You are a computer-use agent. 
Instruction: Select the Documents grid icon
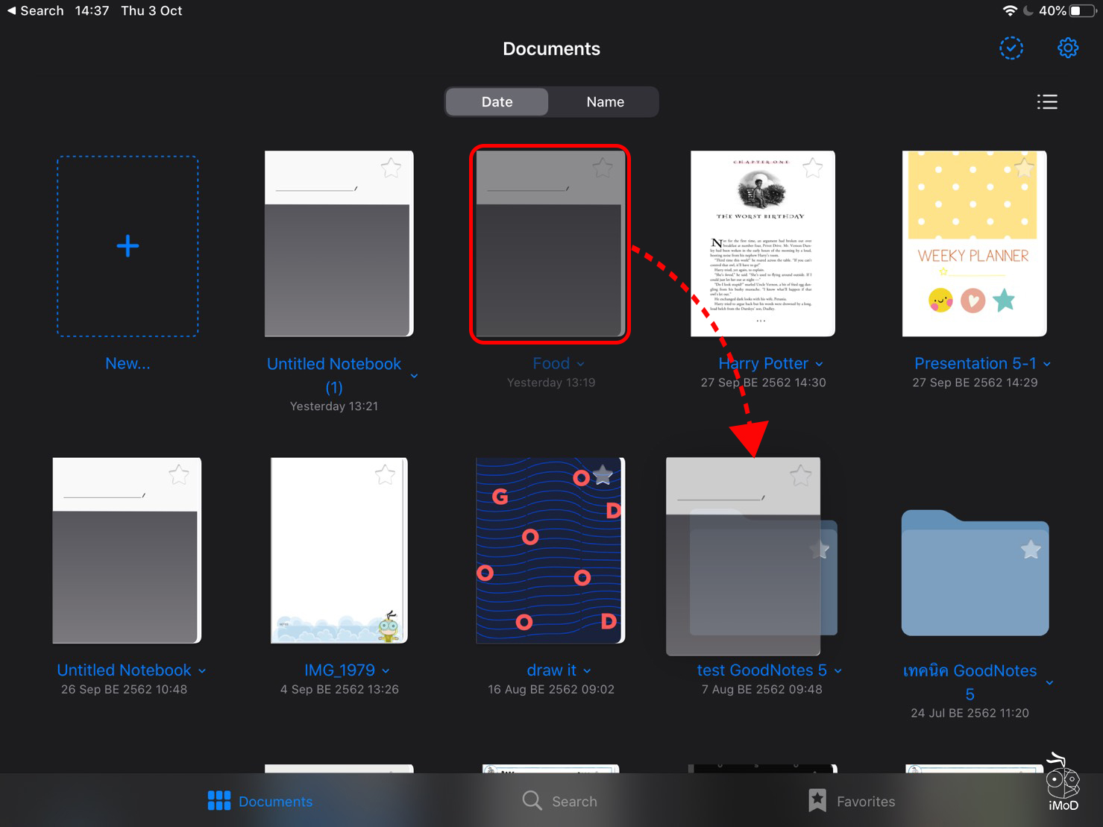[x=219, y=800]
